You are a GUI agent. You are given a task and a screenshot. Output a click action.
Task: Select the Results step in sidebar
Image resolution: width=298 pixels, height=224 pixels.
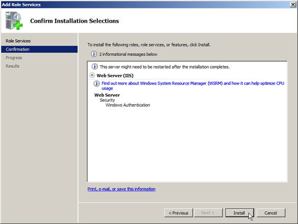[x=13, y=66]
